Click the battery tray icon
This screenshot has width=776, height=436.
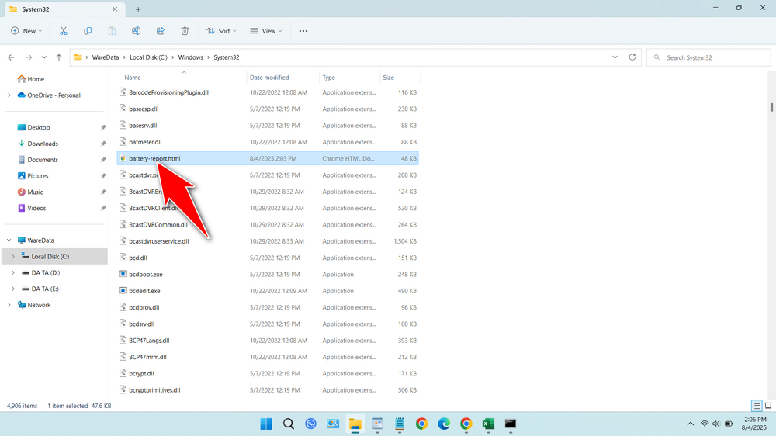tap(729, 424)
